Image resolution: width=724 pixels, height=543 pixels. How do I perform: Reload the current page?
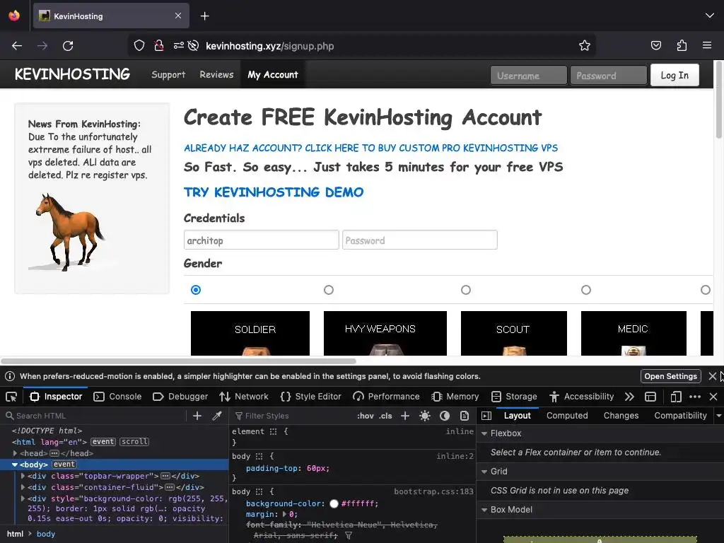[x=68, y=46]
